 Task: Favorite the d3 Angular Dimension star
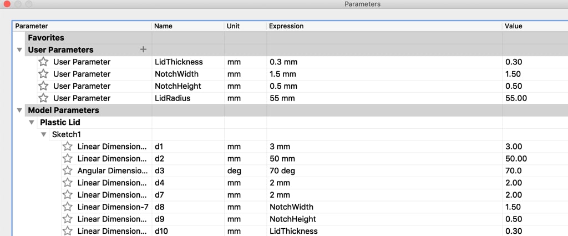pyautogui.click(x=67, y=170)
